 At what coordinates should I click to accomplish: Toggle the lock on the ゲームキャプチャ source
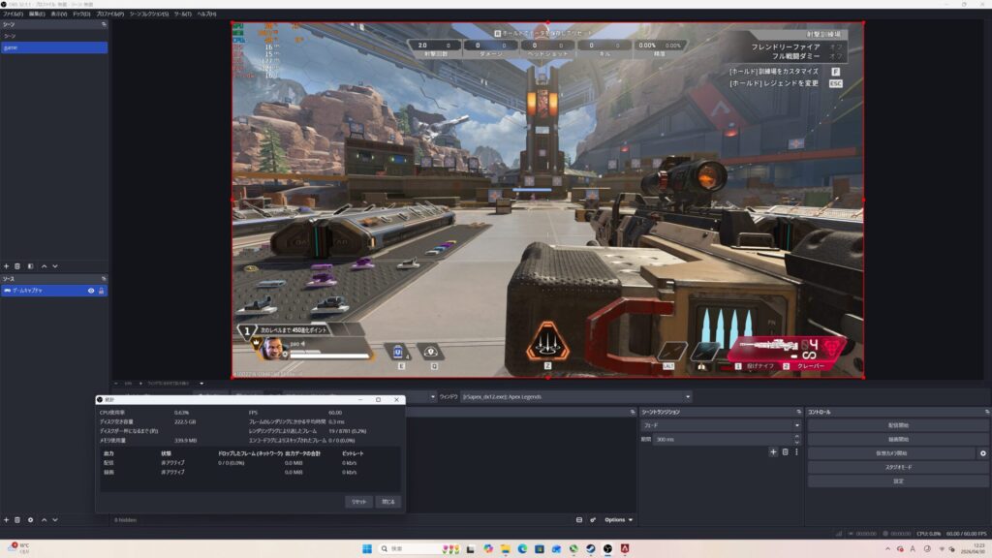pos(101,291)
